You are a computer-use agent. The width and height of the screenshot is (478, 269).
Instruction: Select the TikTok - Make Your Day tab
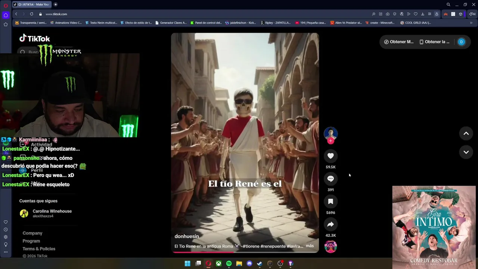32,4
